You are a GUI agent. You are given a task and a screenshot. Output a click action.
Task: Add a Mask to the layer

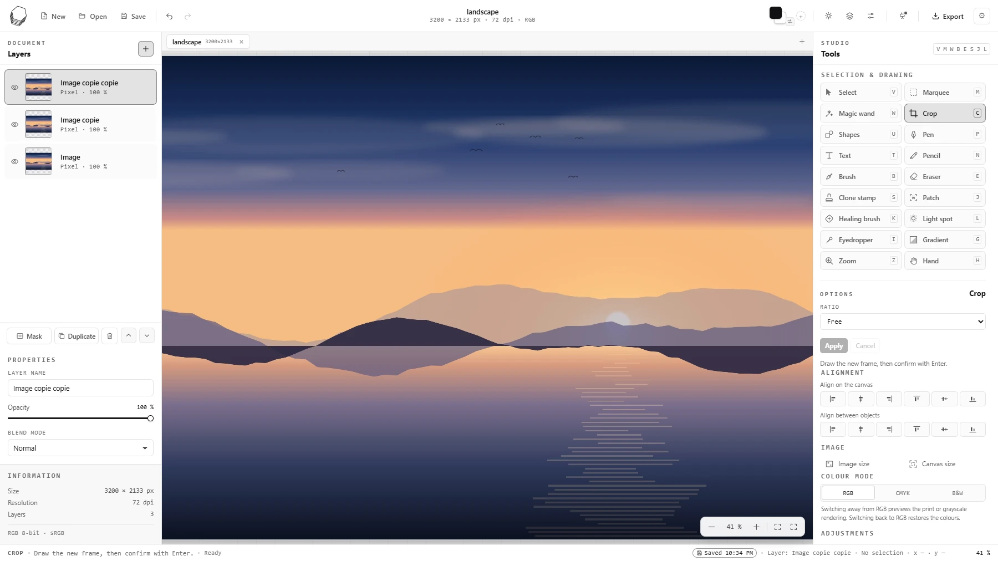point(29,336)
